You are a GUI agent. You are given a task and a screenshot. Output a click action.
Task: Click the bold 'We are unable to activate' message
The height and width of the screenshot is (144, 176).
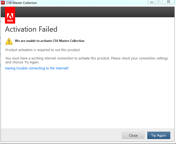click(x=50, y=41)
